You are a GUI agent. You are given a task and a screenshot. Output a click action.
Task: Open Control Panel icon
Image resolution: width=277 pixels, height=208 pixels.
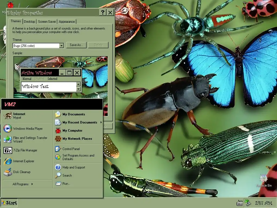[58, 149]
